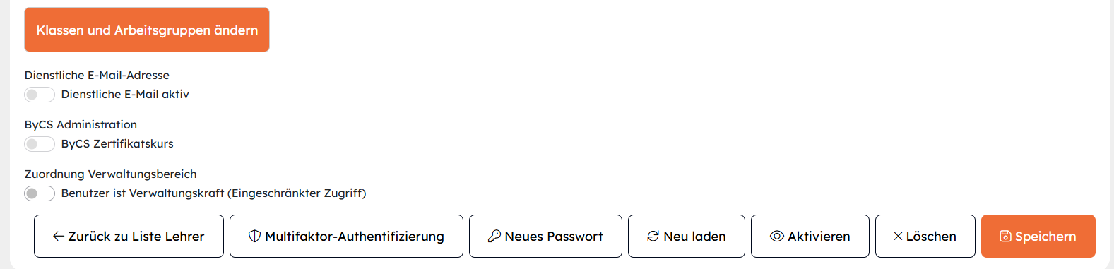Click the floppy disk icon in Speichern
1114x269 pixels.
click(x=1005, y=237)
